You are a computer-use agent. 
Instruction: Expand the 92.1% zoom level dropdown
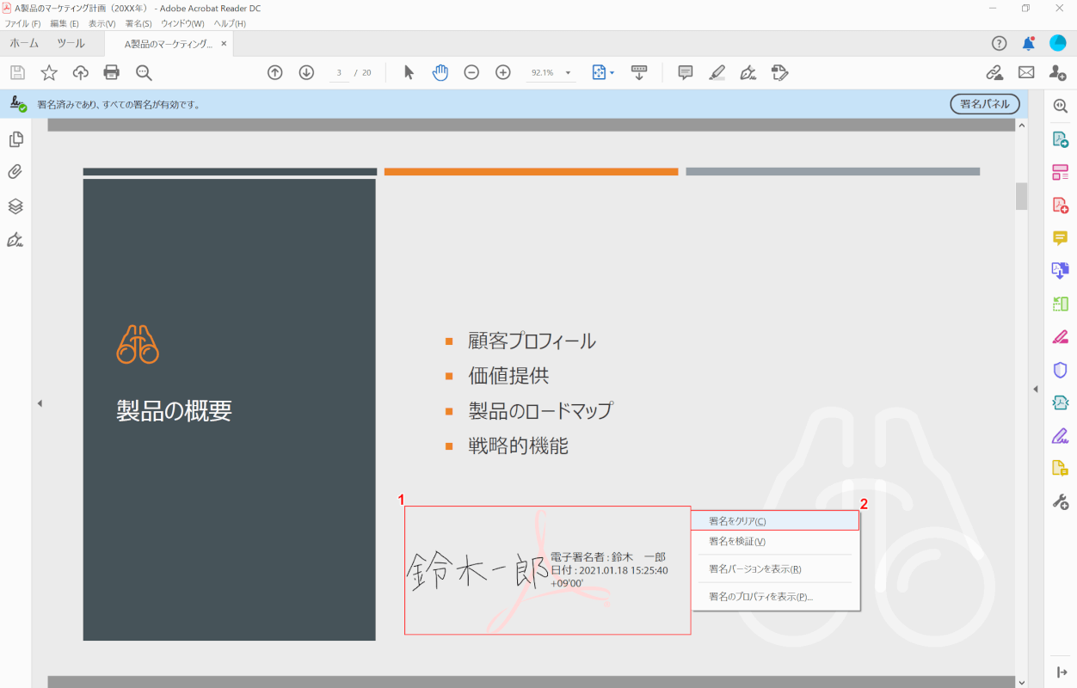tap(567, 72)
